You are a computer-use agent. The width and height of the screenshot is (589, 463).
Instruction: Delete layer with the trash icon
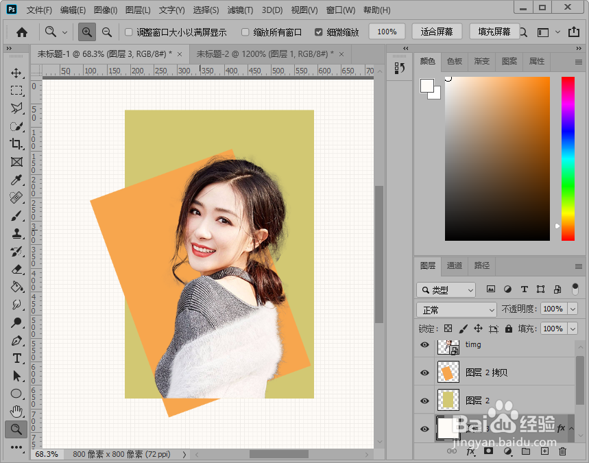click(x=562, y=451)
